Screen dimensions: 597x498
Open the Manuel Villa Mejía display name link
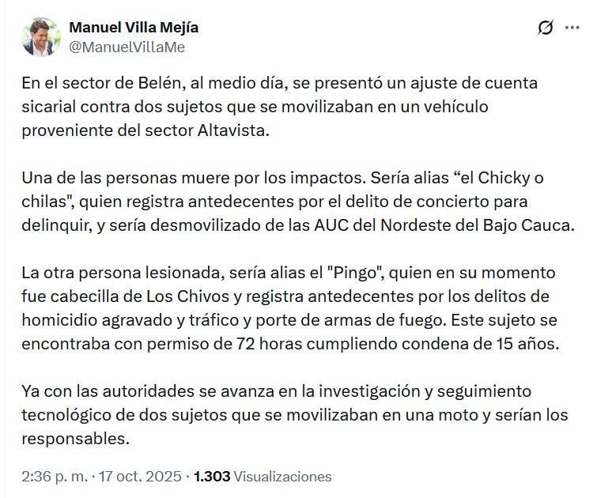(x=134, y=28)
